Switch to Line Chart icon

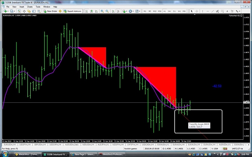(96, 11)
